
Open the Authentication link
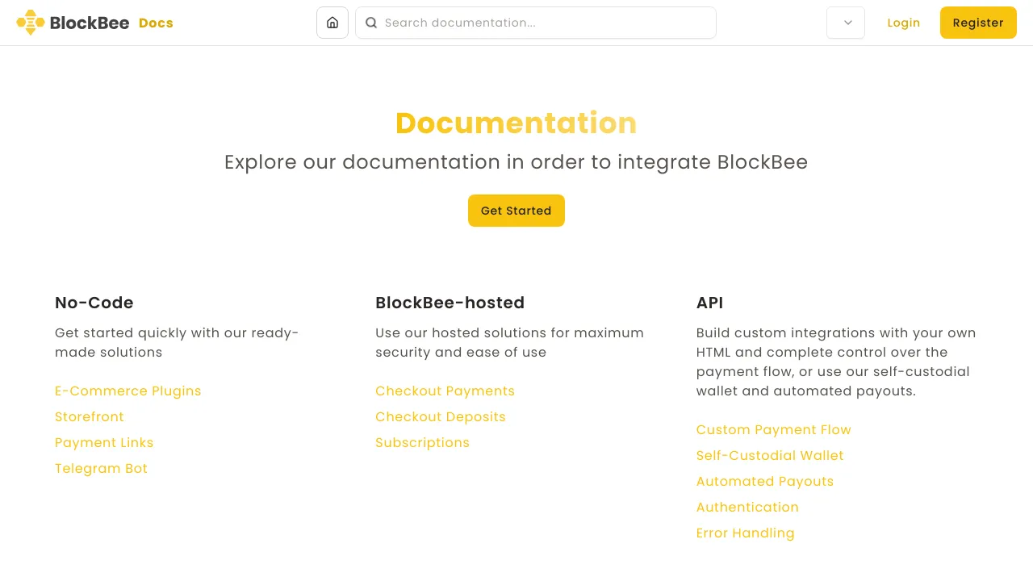pos(747,507)
